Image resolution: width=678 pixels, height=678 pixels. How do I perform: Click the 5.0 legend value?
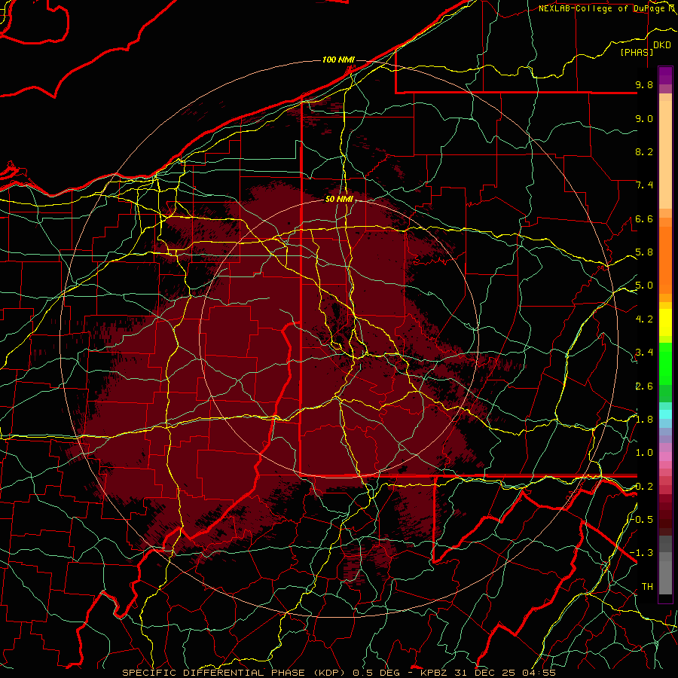point(644,286)
